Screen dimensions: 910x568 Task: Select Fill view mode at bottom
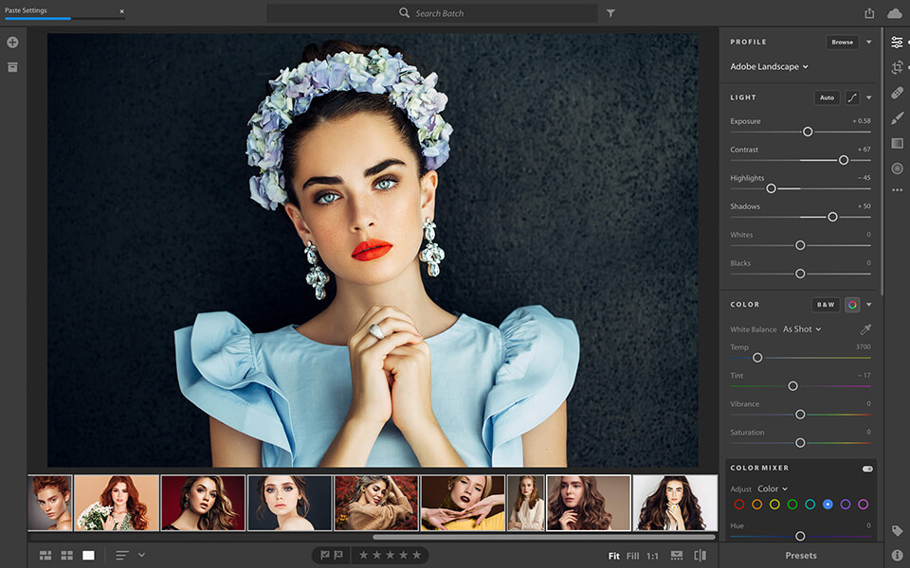click(633, 556)
